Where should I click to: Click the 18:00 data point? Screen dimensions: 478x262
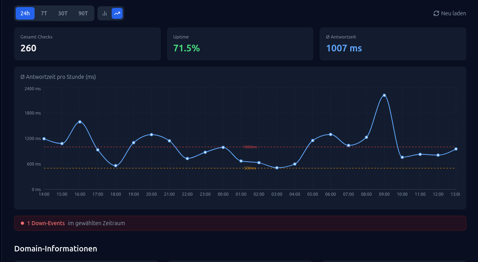click(x=116, y=166)
